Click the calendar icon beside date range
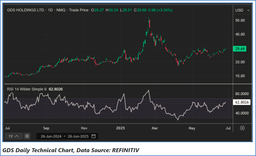Viewport: 256px width, 156px height. [94, 136]
